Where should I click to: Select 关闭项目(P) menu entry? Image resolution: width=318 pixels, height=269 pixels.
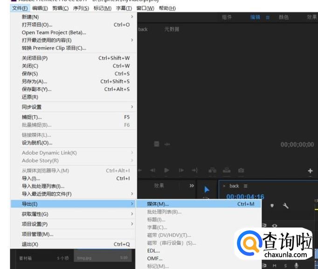(73, 58)
